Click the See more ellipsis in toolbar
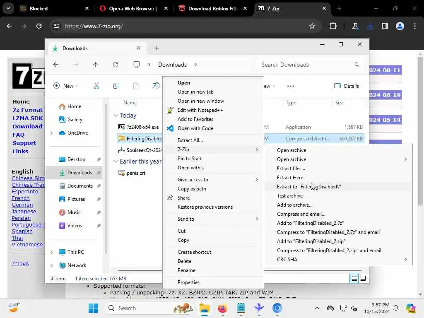424x318 pixels. (290, 86)
